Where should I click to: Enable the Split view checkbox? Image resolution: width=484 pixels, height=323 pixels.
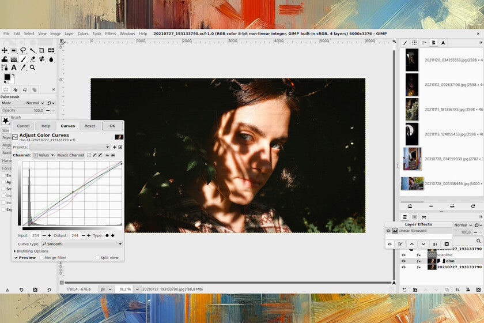[97, 258]
